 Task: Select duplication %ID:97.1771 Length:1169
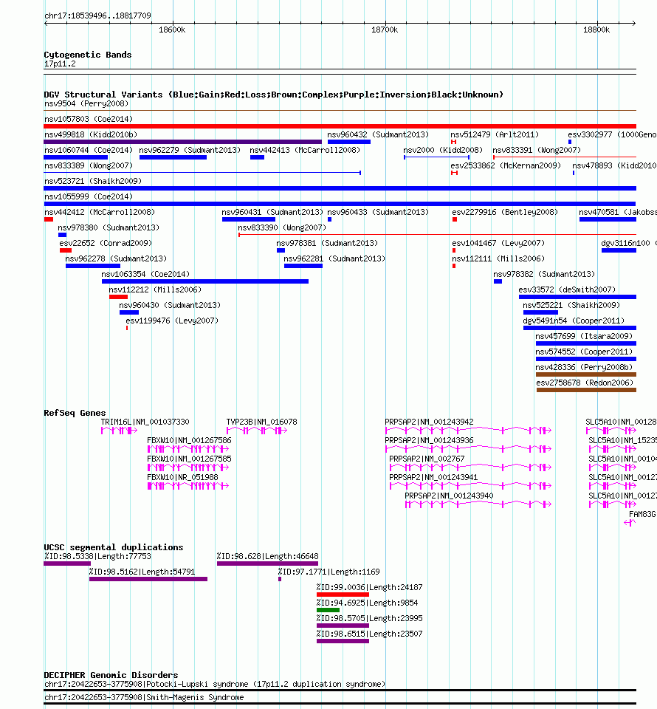[x=280, y=579]
